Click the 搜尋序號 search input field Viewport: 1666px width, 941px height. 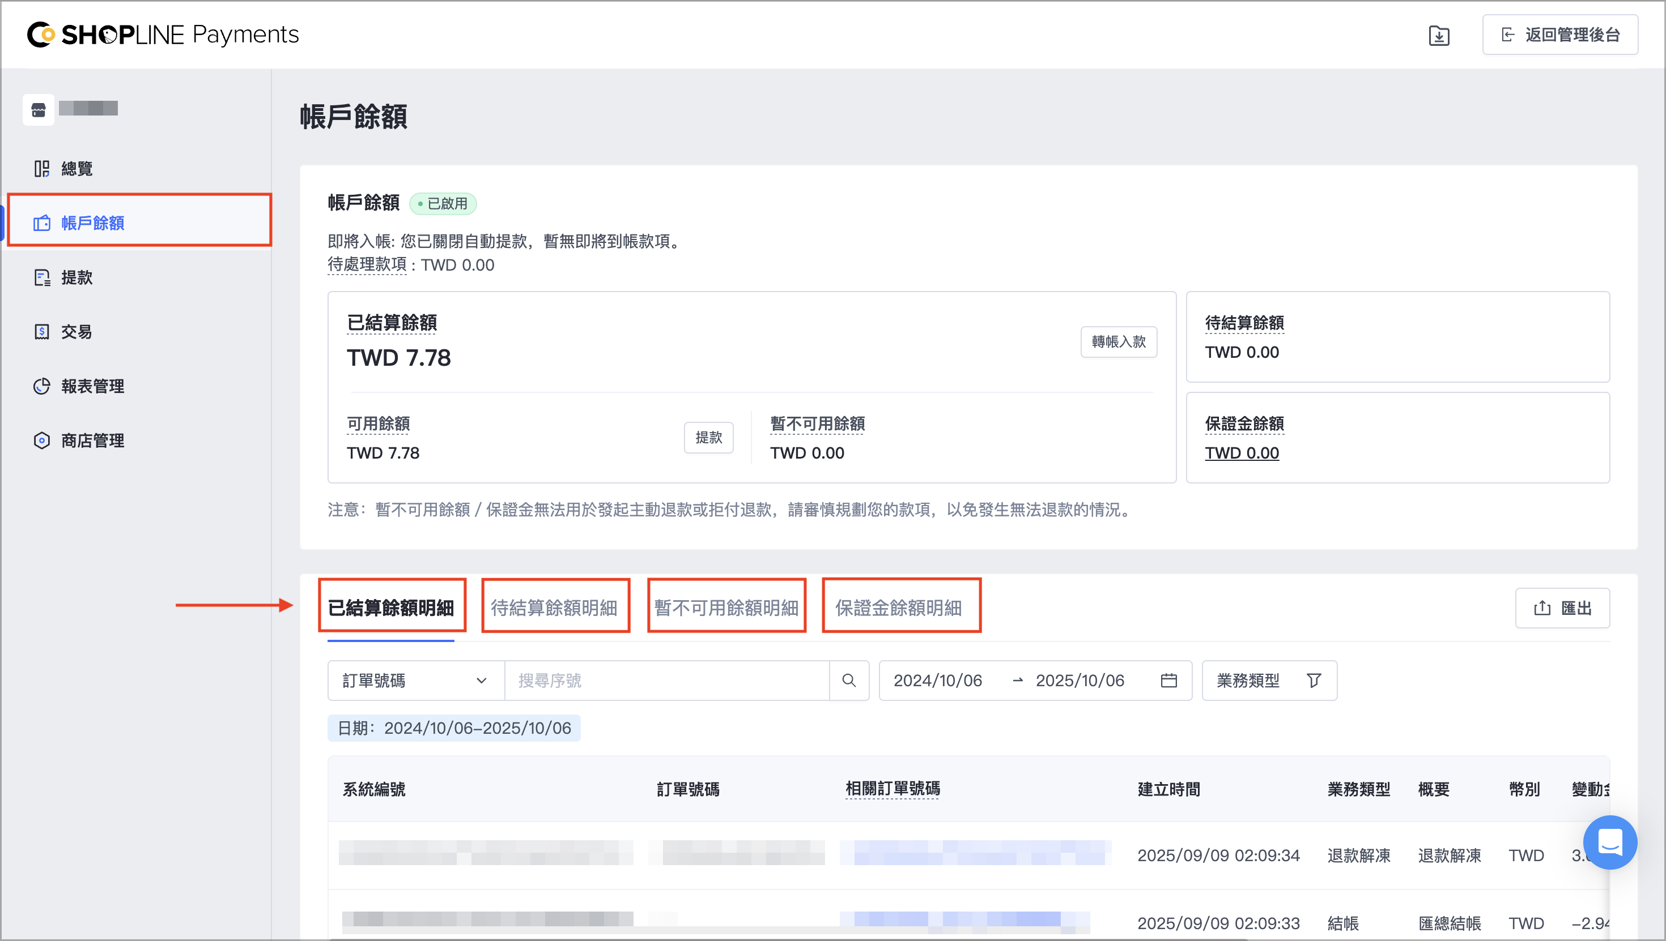pyautogui.click(x=666, y=680)
